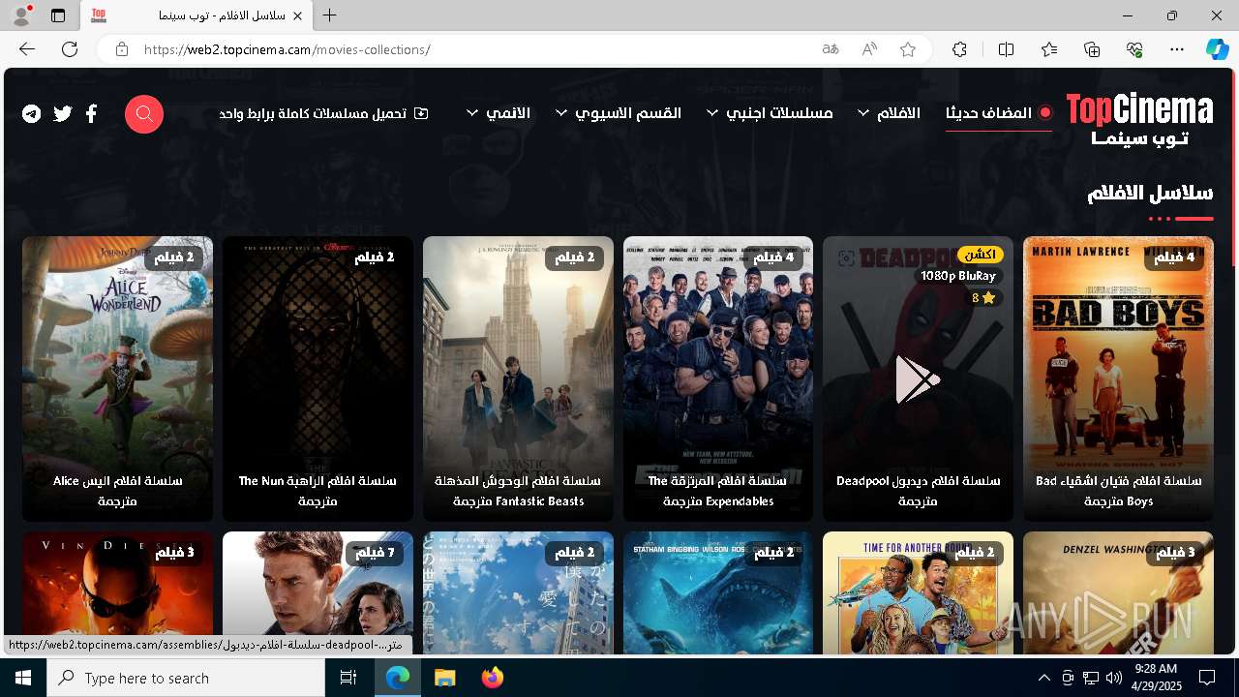
Task: Click the address bar URL
Action: pyautogui.click(x=287, y=49)
